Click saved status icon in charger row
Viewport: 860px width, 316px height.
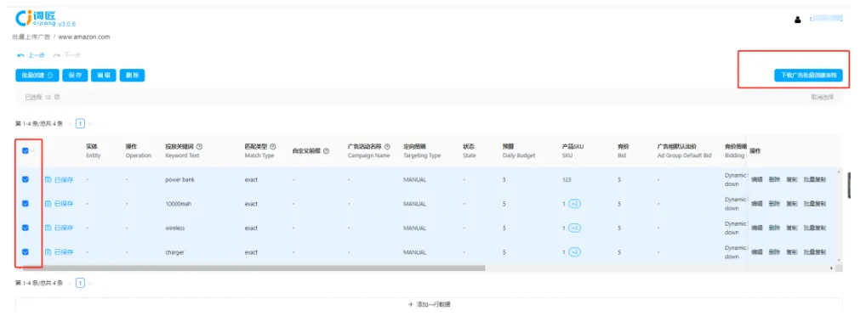[x=48, y=252]
